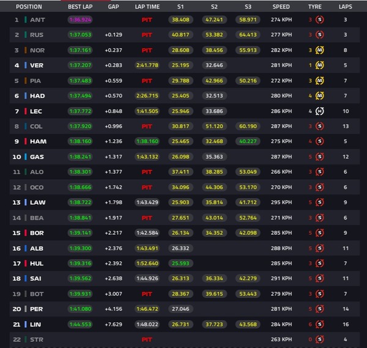Sort by the BEST LAP column header
Image resolution: width=367 pixels, height=348 pixels.
pyautogui.click(x=80, y=7)
